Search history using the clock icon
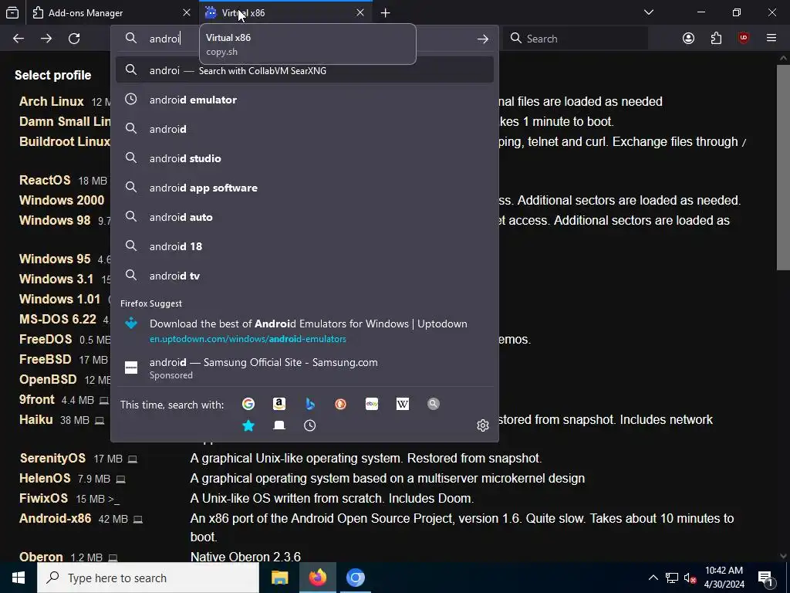Viewport: 790px width, 593px height. point(310,425)
